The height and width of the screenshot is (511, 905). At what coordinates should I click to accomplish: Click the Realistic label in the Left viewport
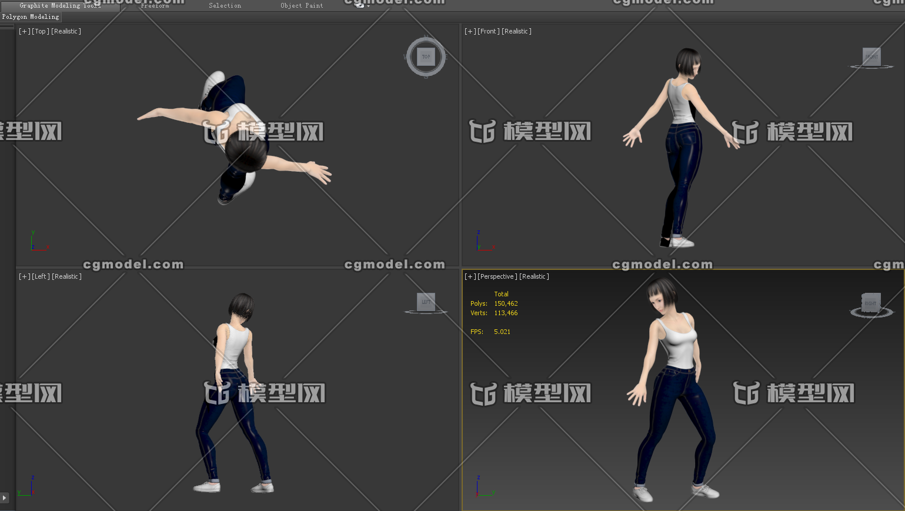point(66,276)
